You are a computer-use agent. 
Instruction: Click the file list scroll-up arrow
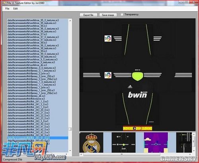70,21
